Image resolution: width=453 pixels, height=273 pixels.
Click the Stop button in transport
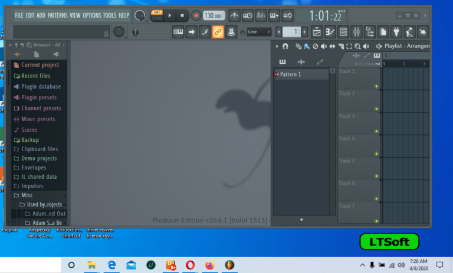click(182, 15)
